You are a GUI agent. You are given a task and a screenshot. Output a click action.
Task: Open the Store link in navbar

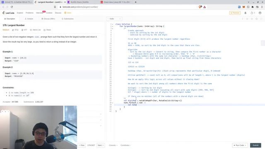click(68, 13)
